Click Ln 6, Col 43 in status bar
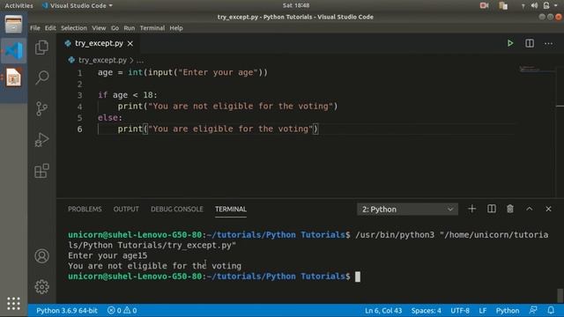Image resolution: width=564 pixels, height=317 pixels. point(383,311)
